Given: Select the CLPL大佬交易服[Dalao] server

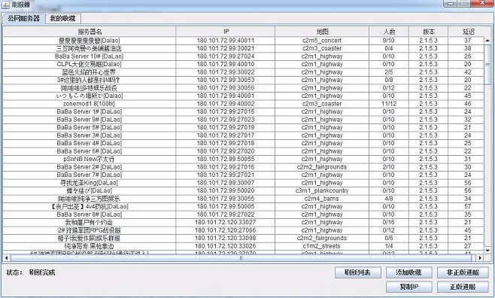Looking at the screenshot, I should pos(90,64).
